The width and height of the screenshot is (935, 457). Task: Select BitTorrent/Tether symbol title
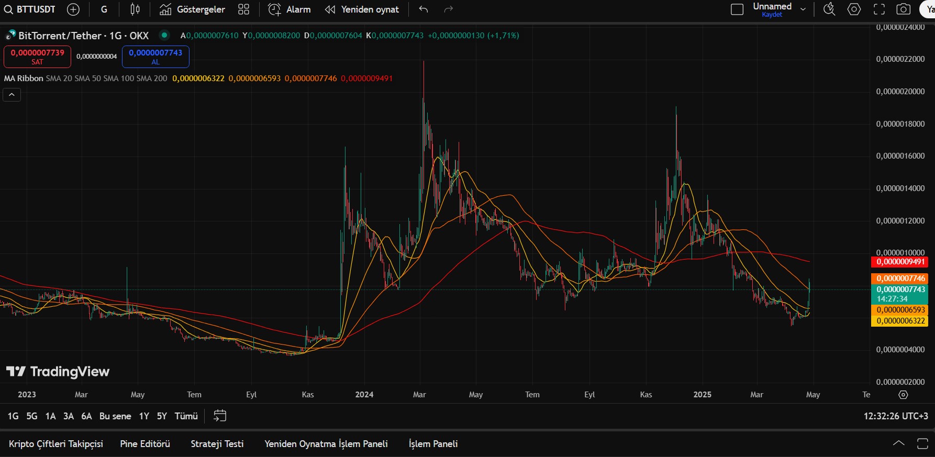coord(84,36)
